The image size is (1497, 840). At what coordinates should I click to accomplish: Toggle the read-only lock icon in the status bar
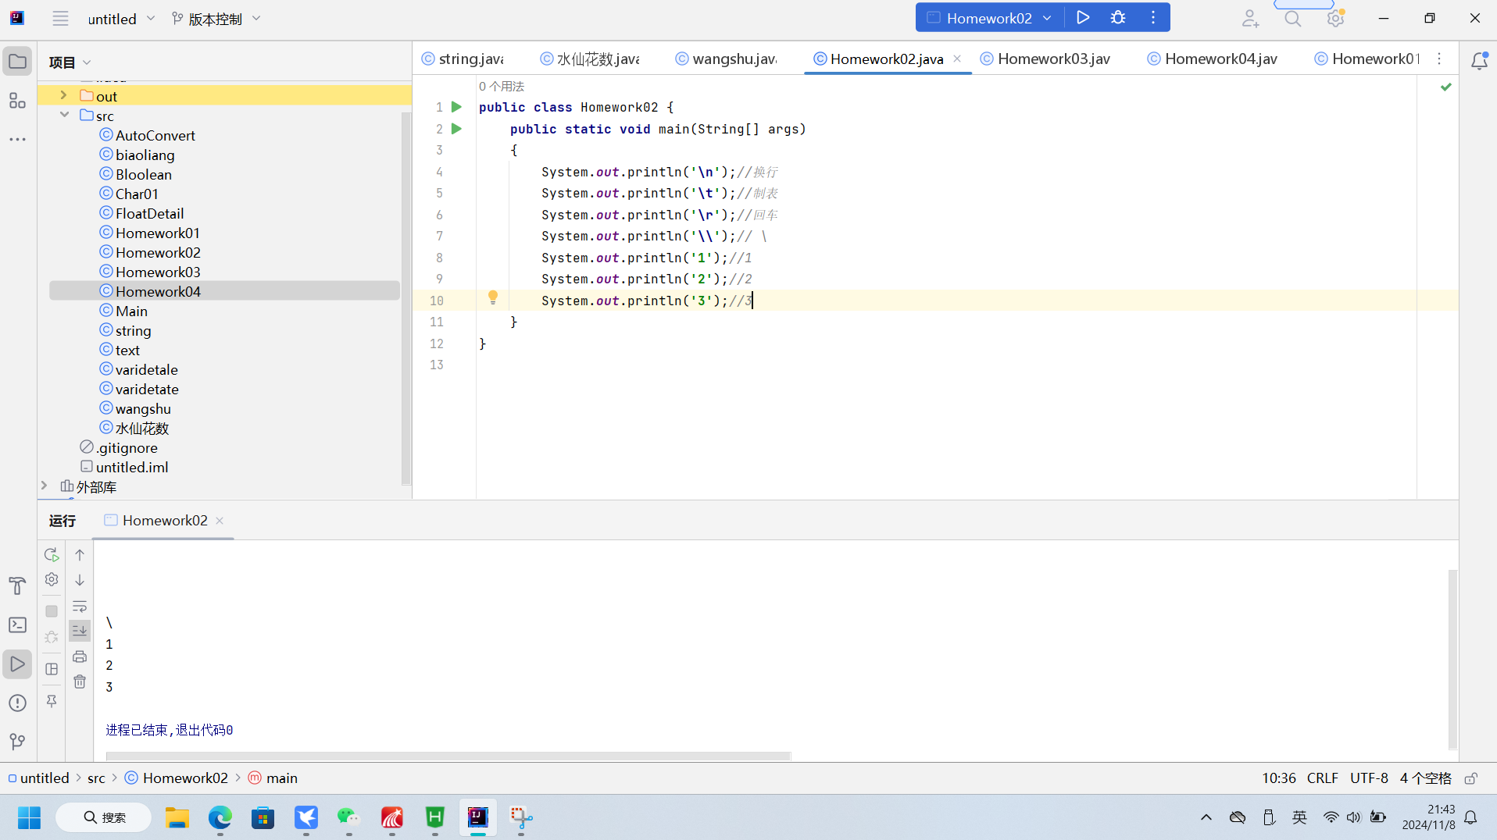pos(1471,778)
